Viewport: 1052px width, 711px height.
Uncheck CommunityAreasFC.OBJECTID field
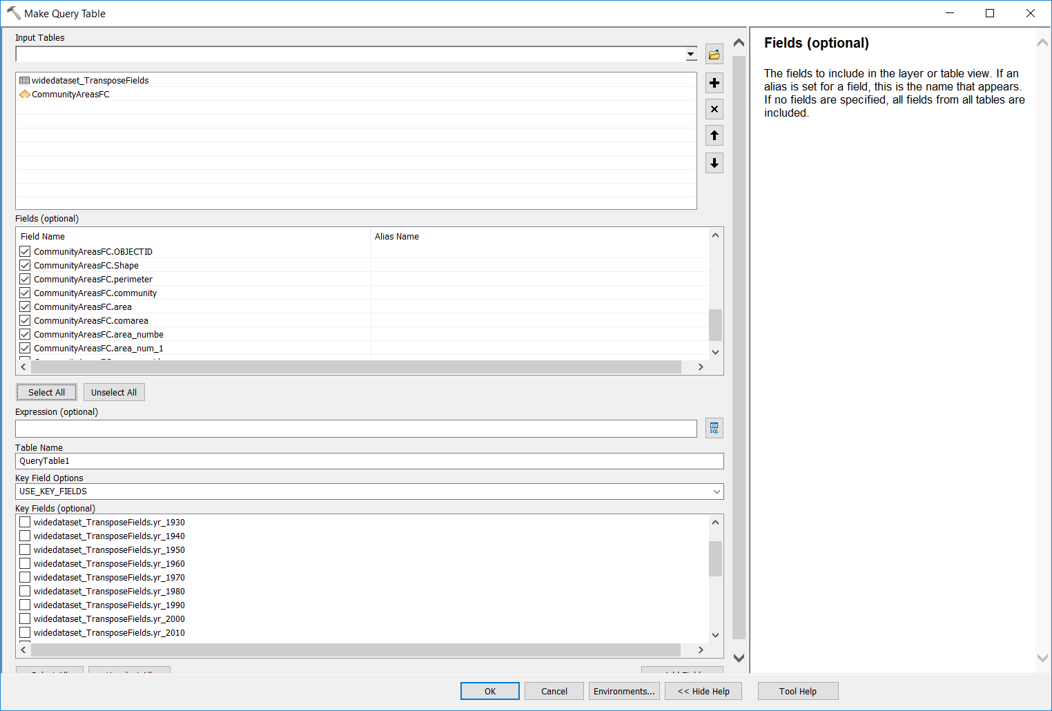(x=25, y=251)
